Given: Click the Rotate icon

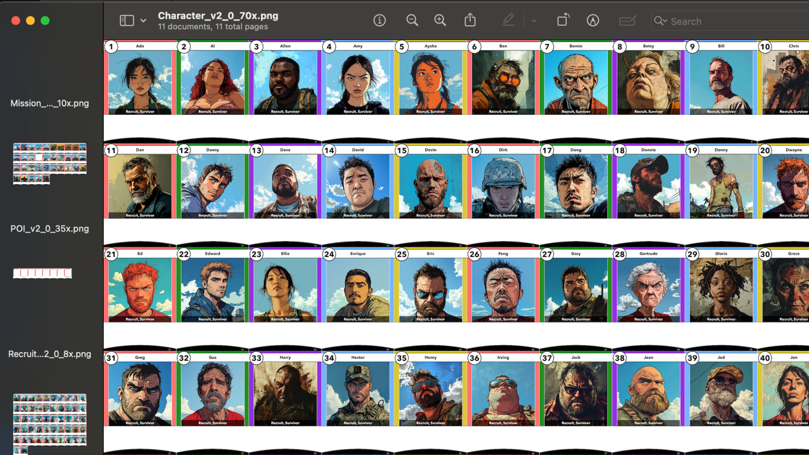Looking at the screenshot, I should tap(563, 20).
